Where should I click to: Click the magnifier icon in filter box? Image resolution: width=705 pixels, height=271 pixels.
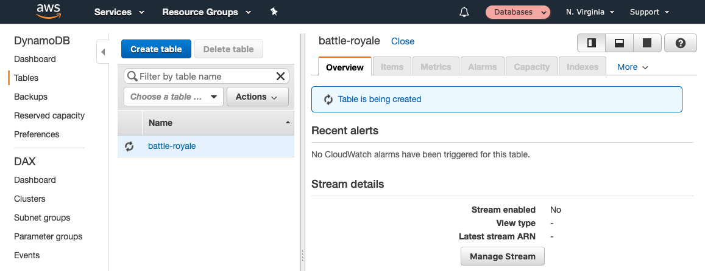point(132,77)
